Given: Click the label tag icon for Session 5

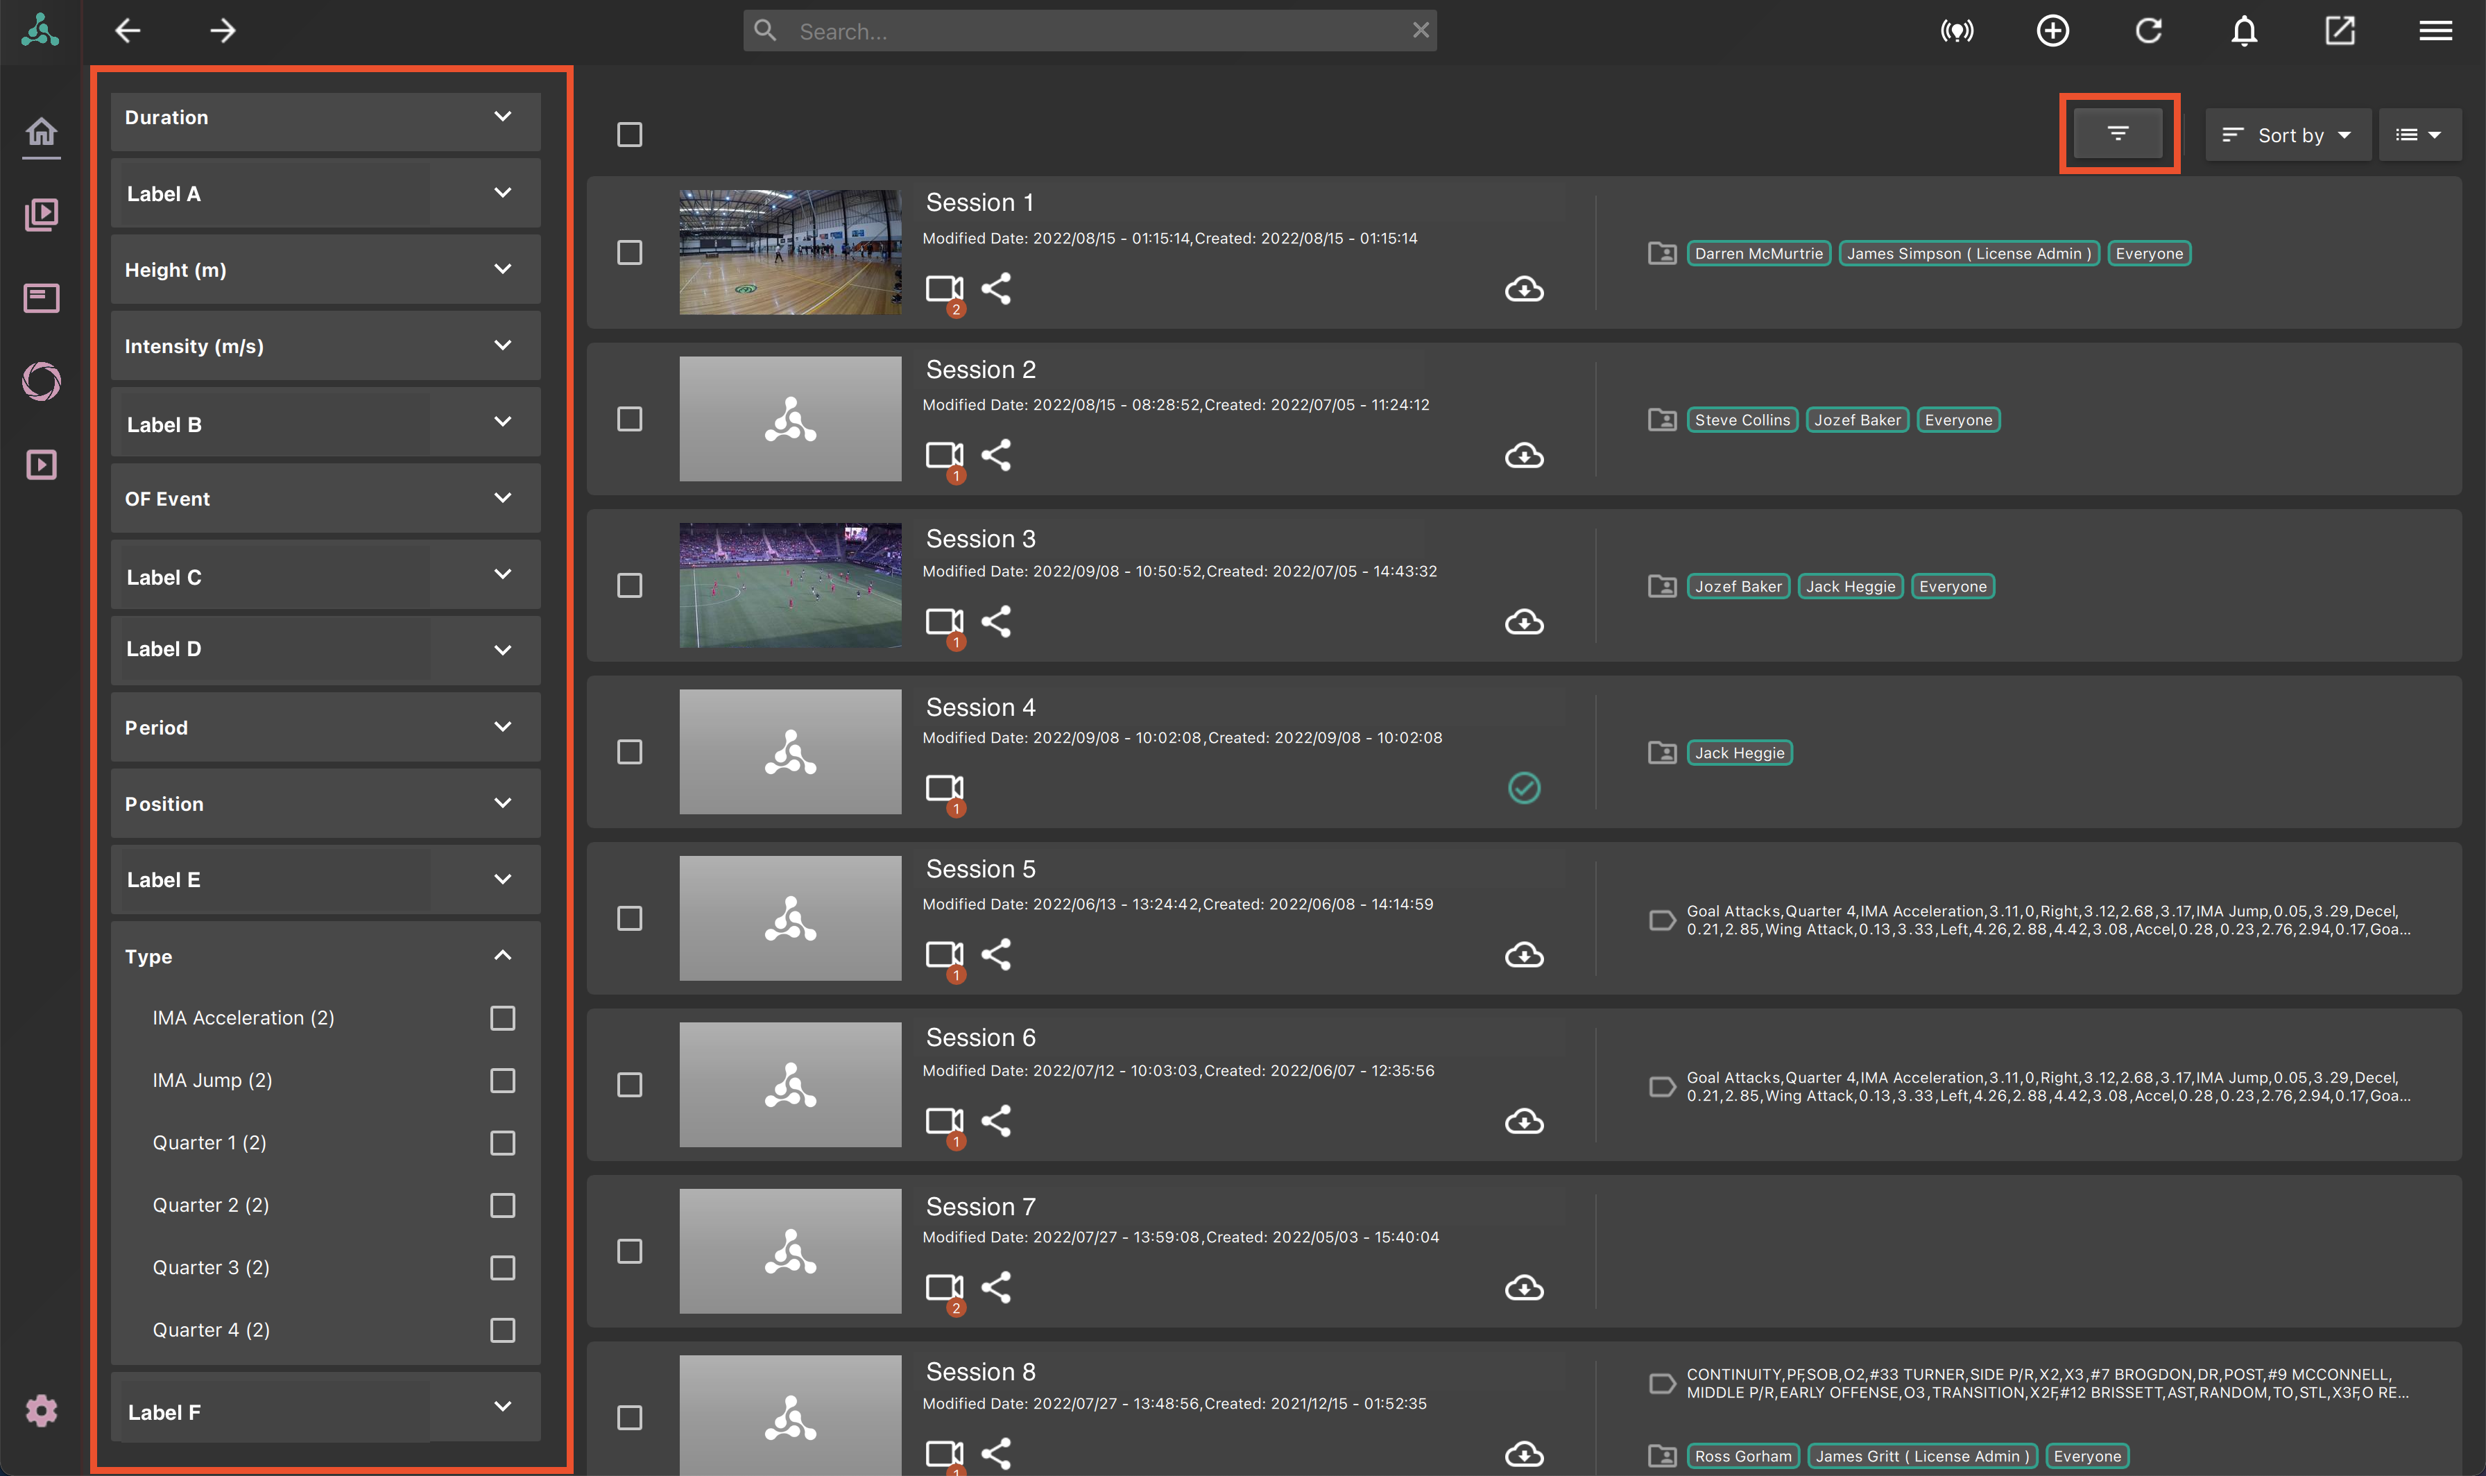Looking at the screenshot, I should [1662, 920].
